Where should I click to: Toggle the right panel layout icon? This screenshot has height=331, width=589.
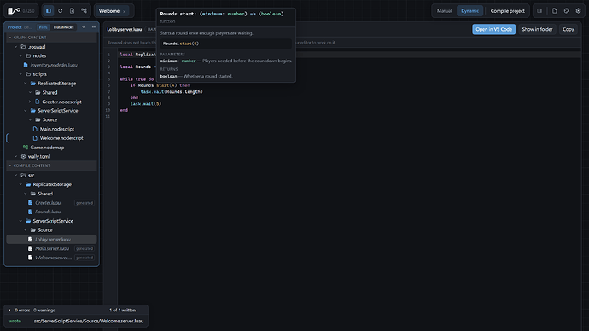[x=539, y=11]
